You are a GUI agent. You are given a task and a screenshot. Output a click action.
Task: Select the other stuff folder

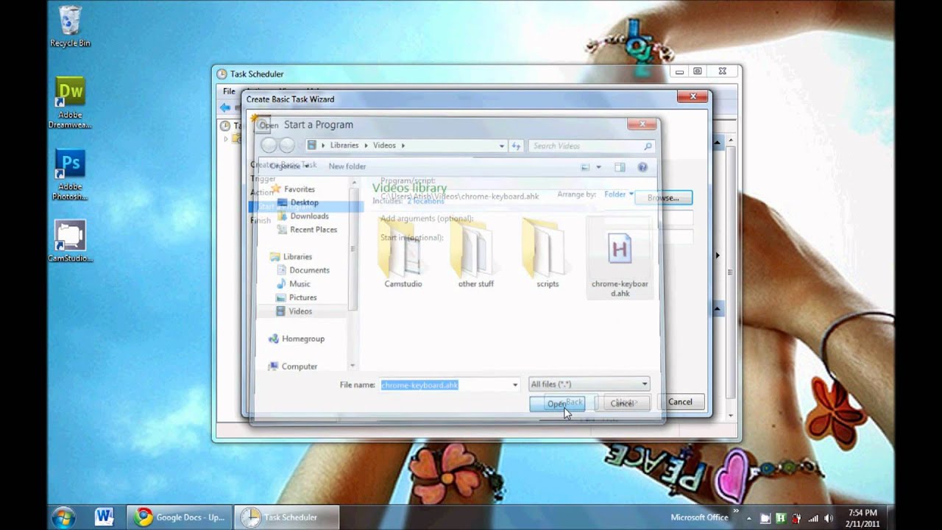(475, 252)
